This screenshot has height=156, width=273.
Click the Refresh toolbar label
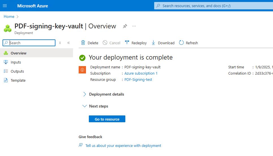coord(192,43)
